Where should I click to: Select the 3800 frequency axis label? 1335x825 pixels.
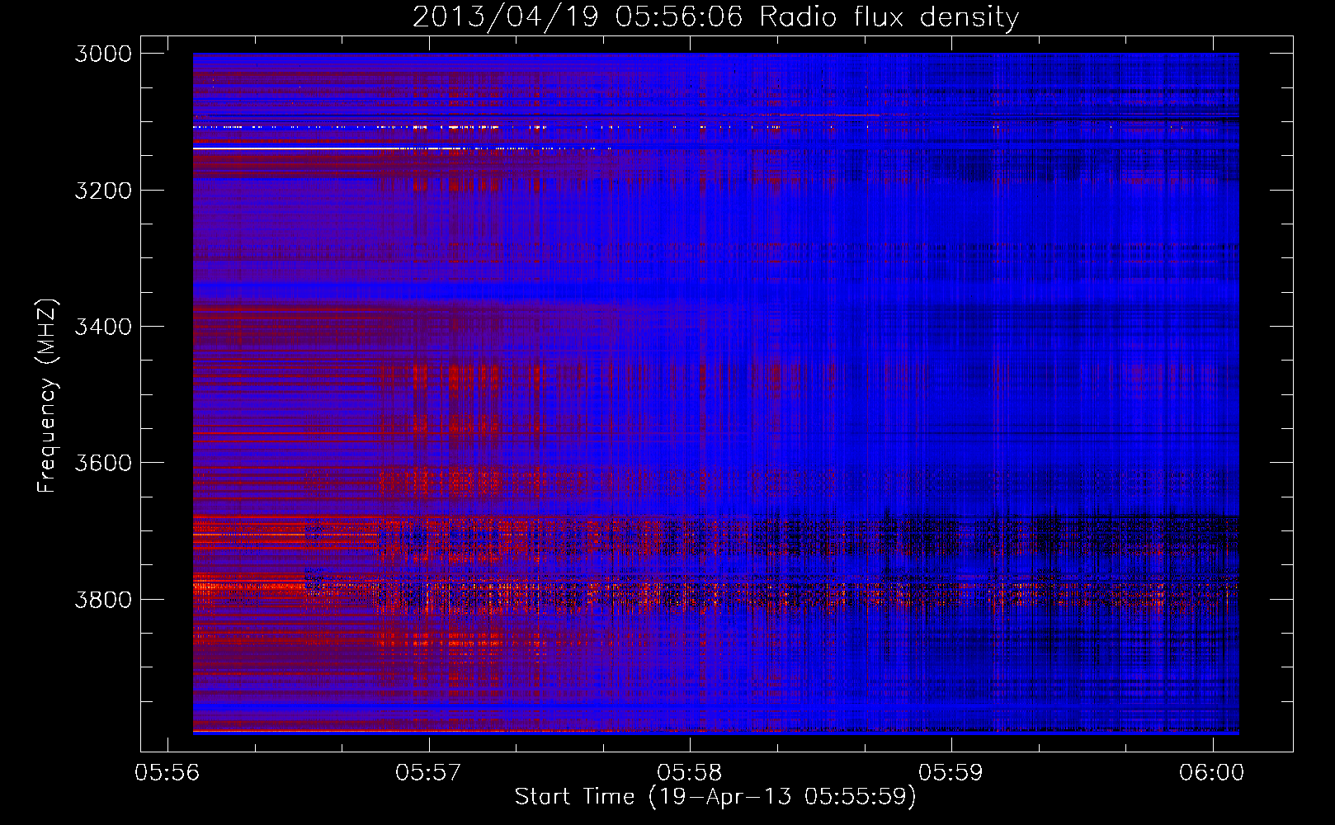coord(103,599)
